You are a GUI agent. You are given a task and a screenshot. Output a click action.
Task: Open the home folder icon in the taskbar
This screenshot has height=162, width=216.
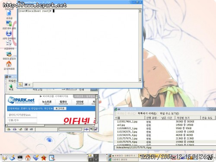[x=28, y=158]
